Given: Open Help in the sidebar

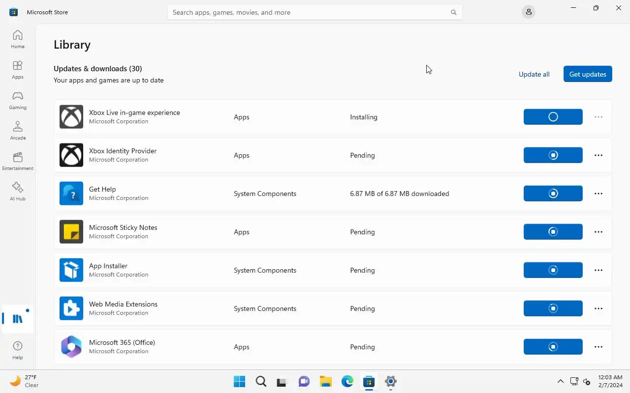Looking at the screenshot, I should coord(18,351).
